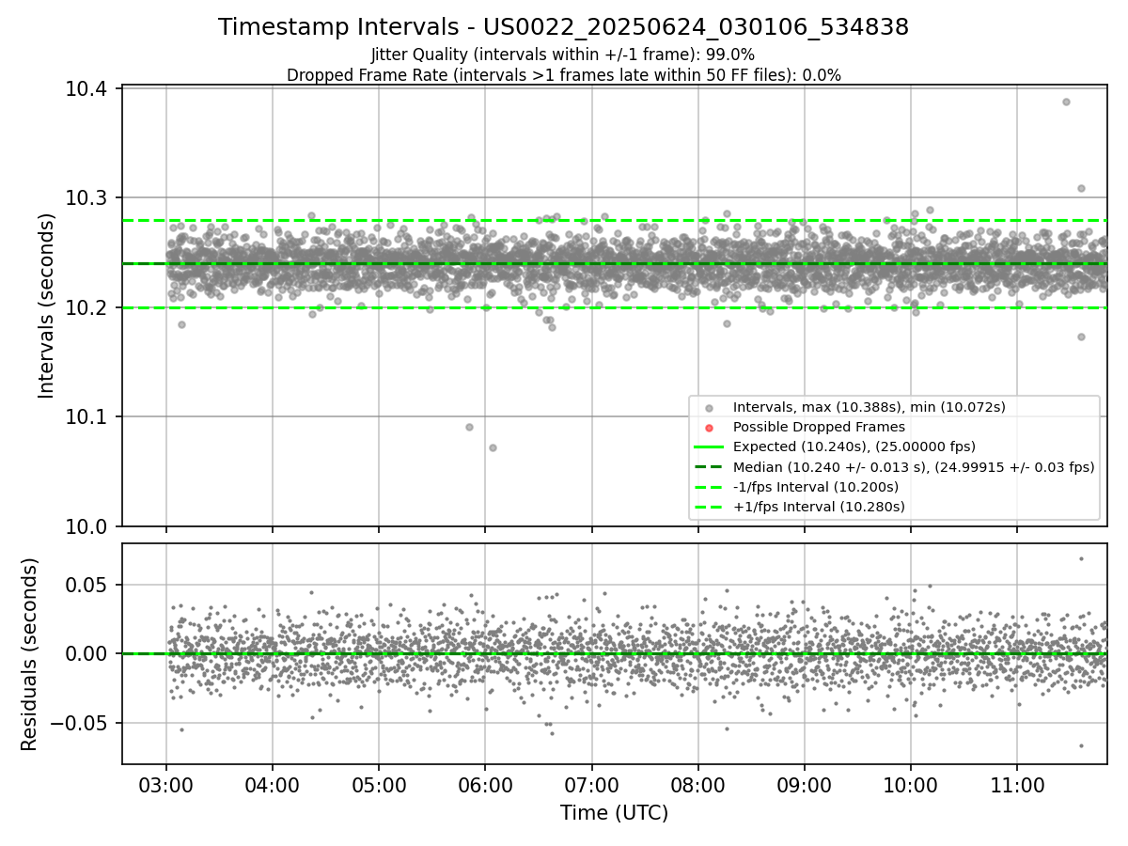
Task: Click legend entry 'Expected (10.240s), (25.00000 fps)'
Action: coord(854,446)
